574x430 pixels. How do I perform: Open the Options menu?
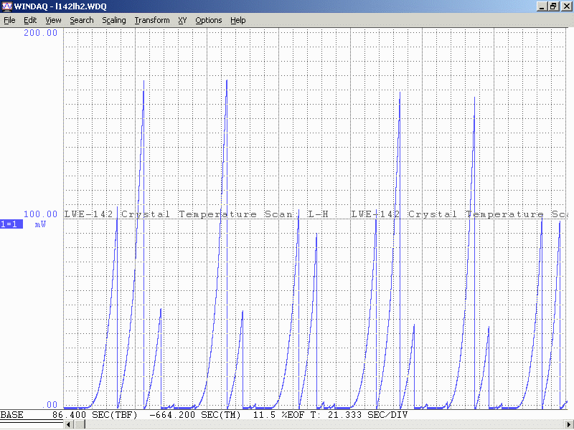(209, 20)
